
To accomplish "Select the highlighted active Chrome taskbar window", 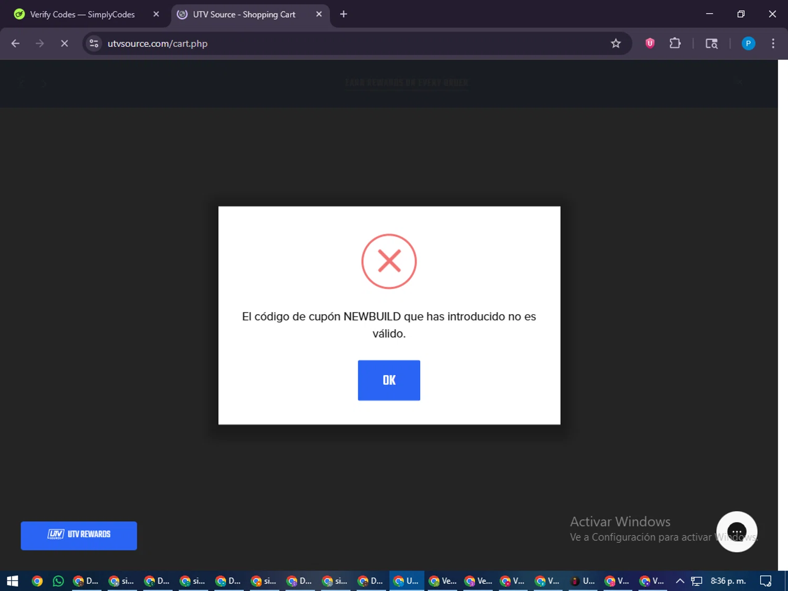I will pyautogui.click(x=407, y=581).
